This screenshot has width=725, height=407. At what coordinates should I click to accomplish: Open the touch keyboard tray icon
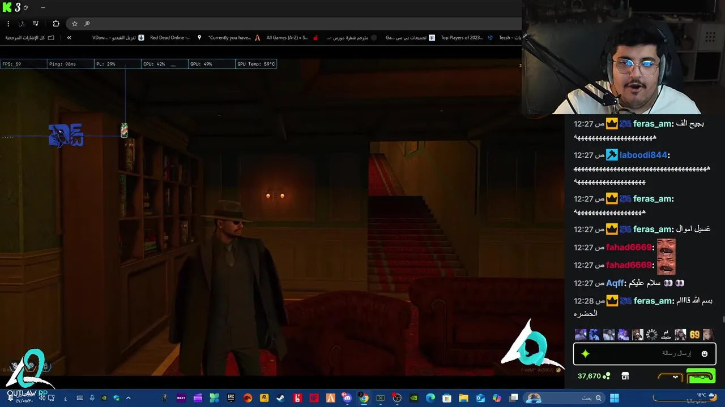[x=80, y=398]
